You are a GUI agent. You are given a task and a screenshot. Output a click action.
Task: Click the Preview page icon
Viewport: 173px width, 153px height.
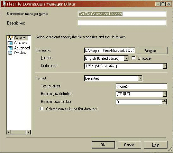coord(10,53)
